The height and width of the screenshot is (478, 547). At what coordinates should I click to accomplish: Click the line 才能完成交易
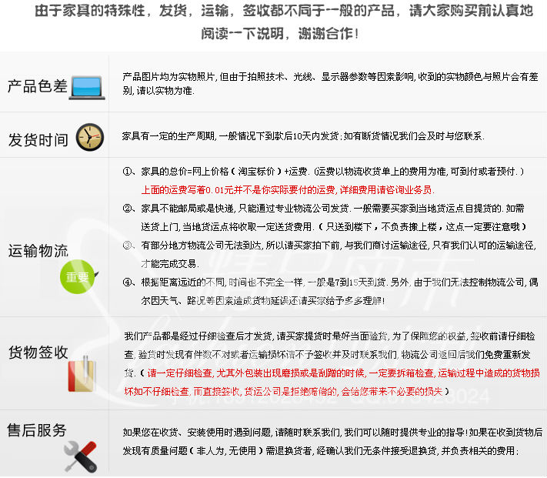pos(170,264)
